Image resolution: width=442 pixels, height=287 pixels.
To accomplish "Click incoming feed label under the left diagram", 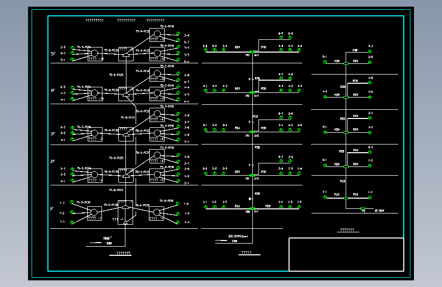I will [x=108, y=238].
